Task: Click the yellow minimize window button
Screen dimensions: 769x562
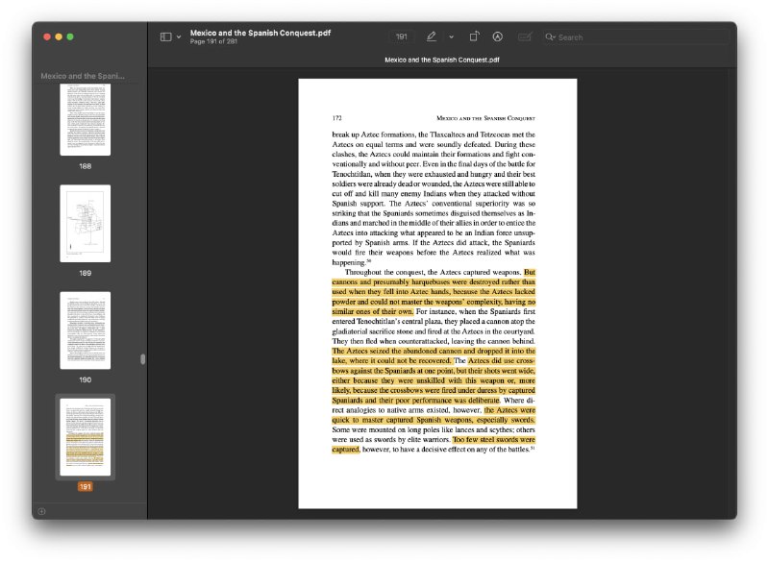Action: click(58, 37)
